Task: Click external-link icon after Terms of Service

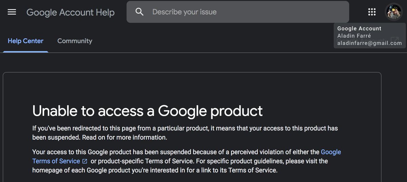Action: [x=85, y=161]
